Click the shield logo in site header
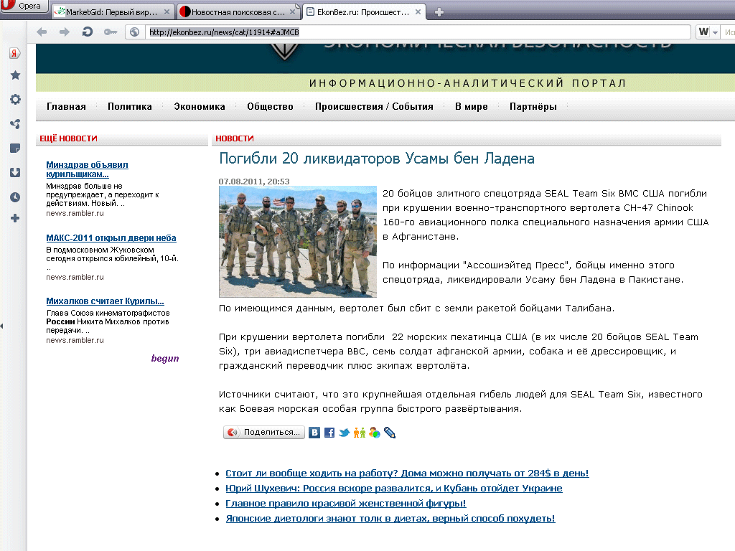735x551 pixels. click(285, 52)
